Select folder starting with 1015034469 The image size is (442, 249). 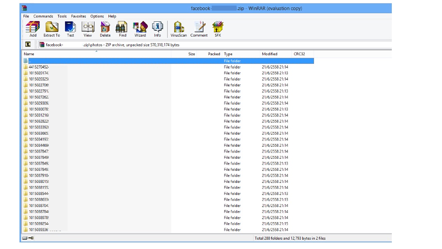click(168, 145)
